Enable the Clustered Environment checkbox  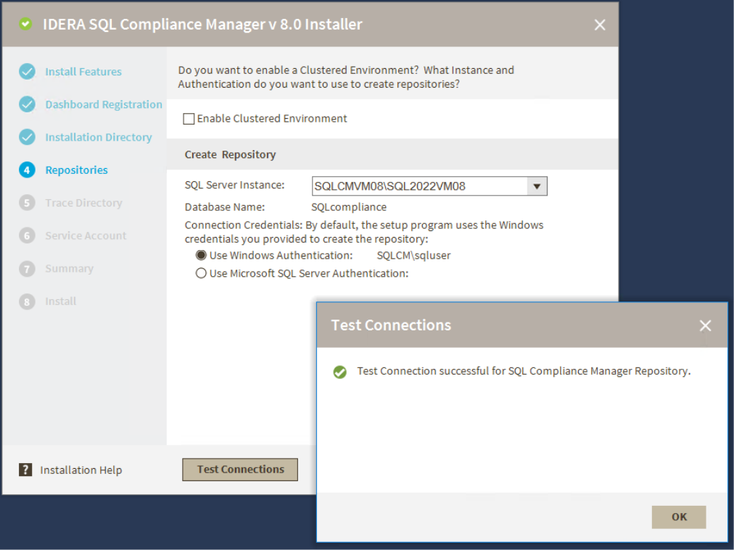[x=189, y=119]
